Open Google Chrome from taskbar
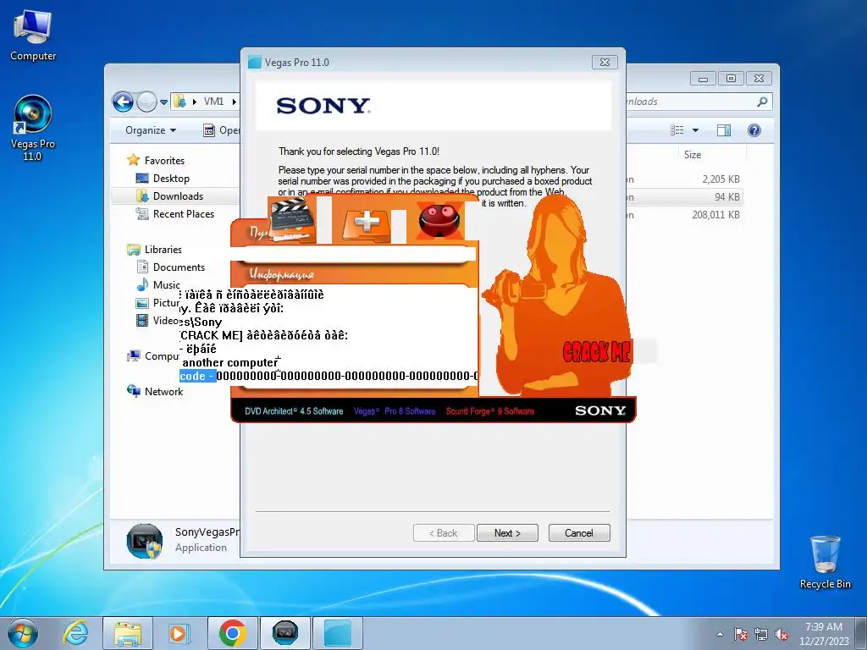The image size is (867, 650). [232, 633]
